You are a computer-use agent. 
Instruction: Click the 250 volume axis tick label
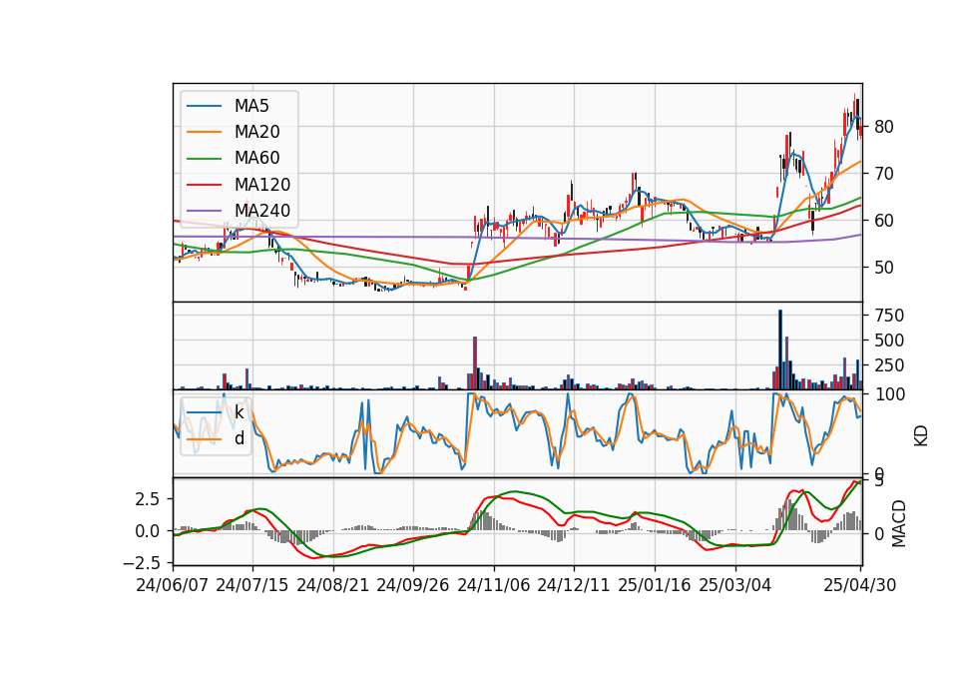coord(889,365)
